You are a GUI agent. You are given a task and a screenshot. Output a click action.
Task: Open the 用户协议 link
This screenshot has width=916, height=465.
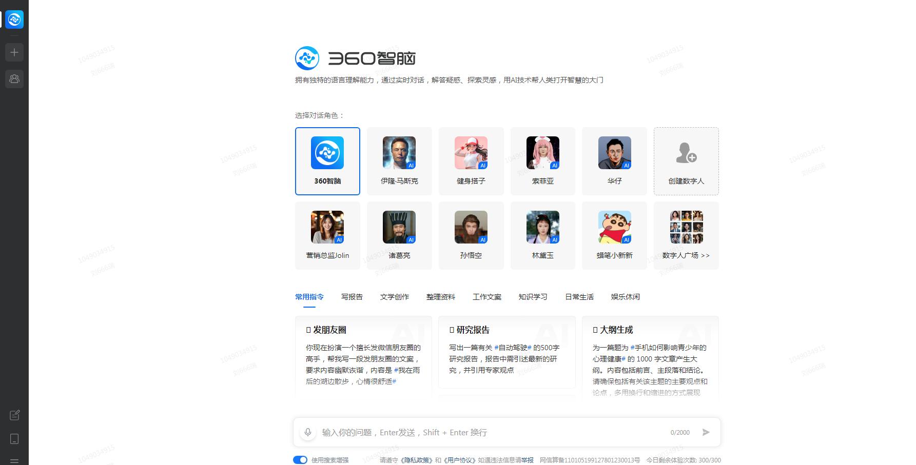[459, 460]
